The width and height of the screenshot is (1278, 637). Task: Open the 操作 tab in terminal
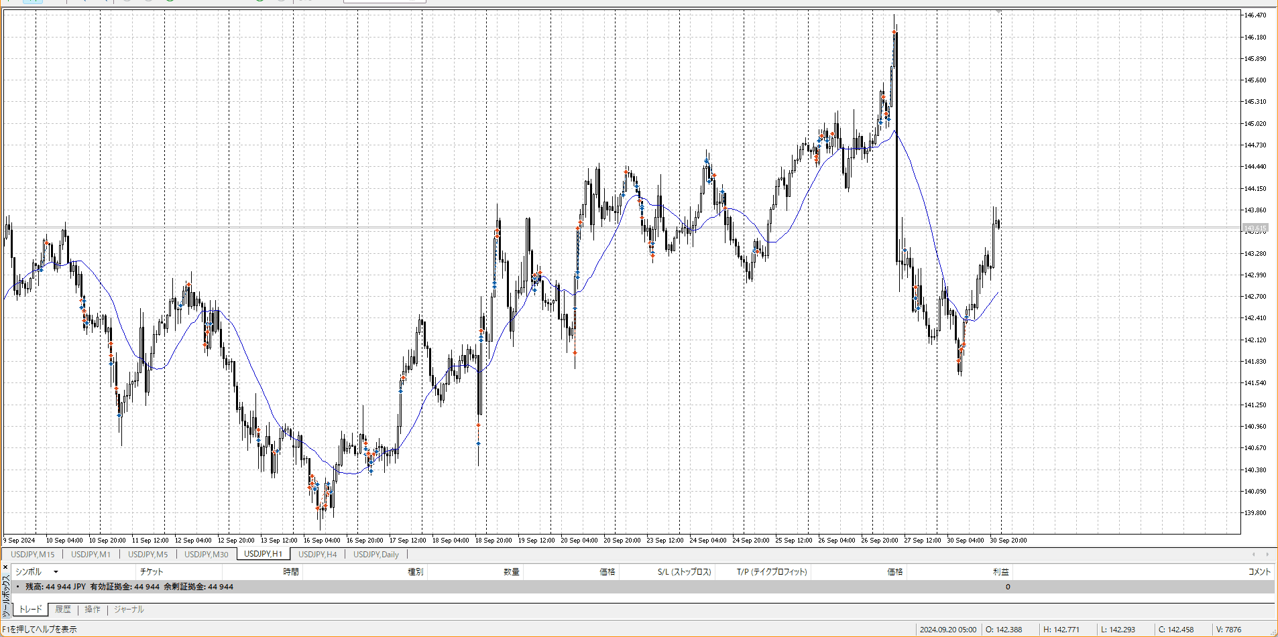[x=93, y=610]
